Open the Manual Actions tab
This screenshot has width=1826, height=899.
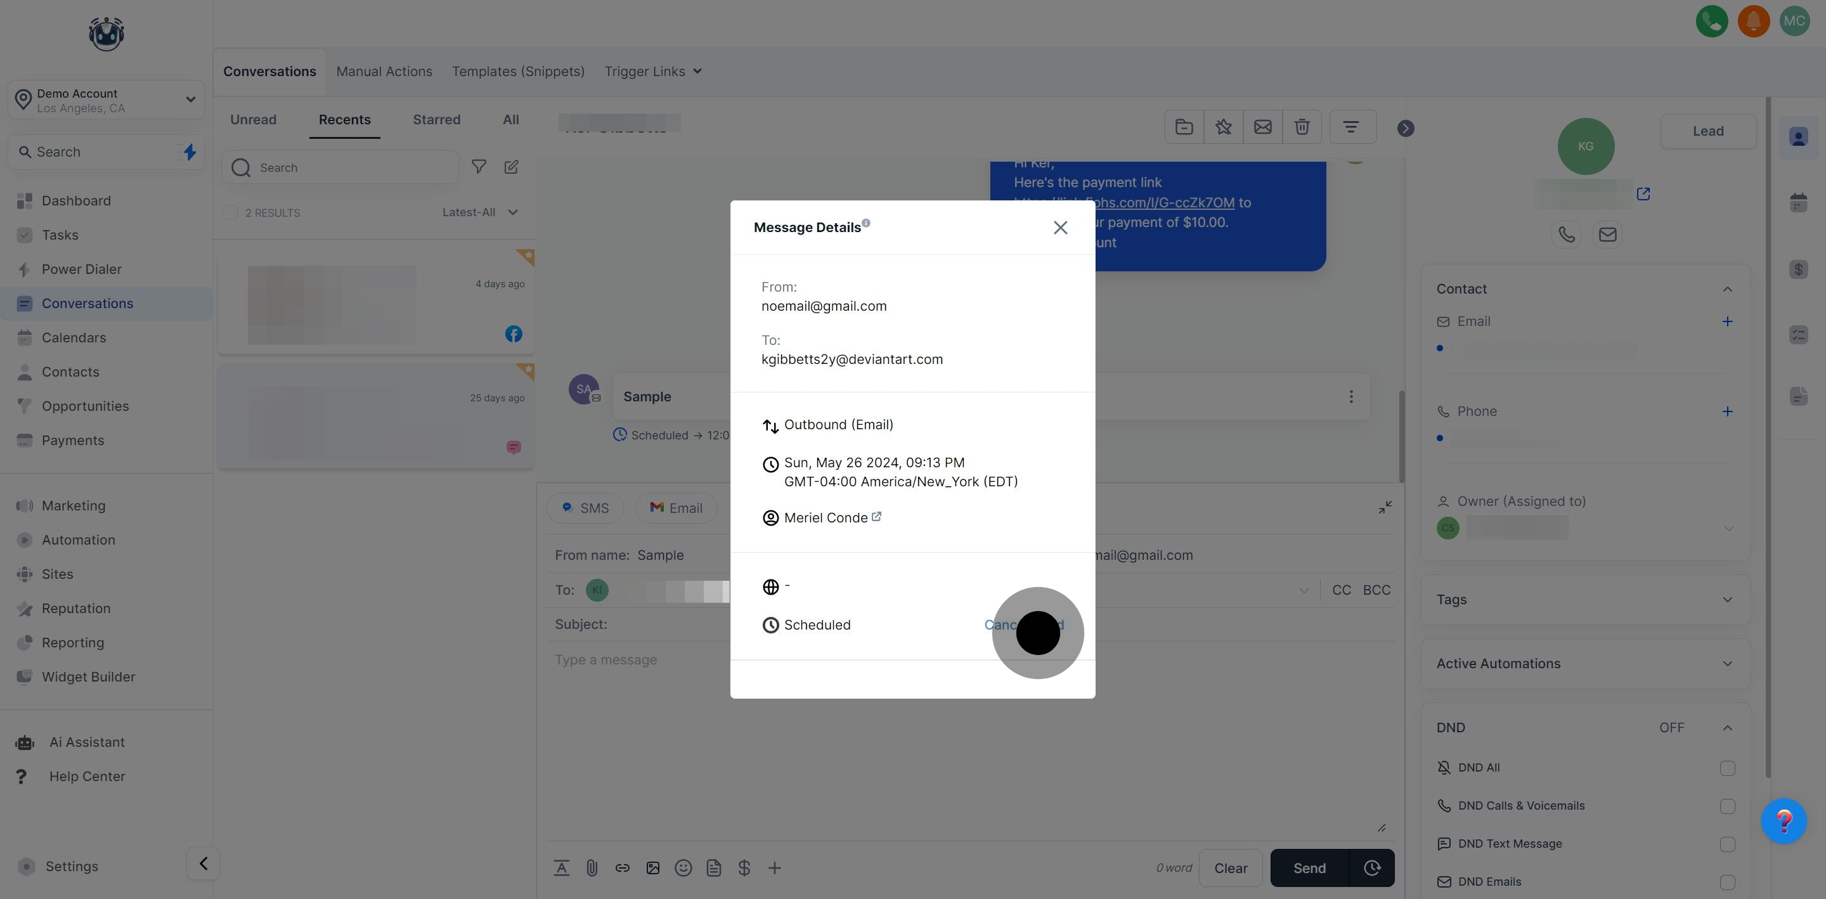click(384, 72)
